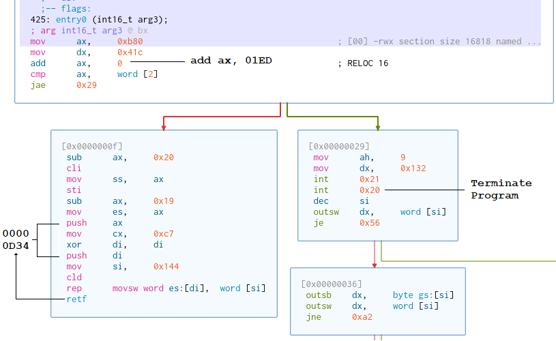Follow the je 0x56 jump address
This screenshot has height=341, width=556.
coord(369,223)
